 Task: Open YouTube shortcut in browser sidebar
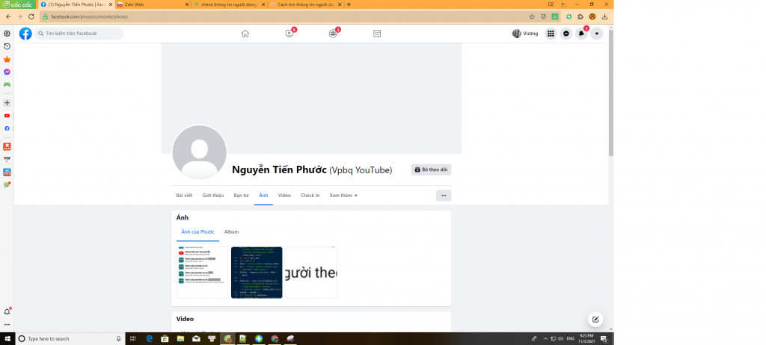point(7,116)
